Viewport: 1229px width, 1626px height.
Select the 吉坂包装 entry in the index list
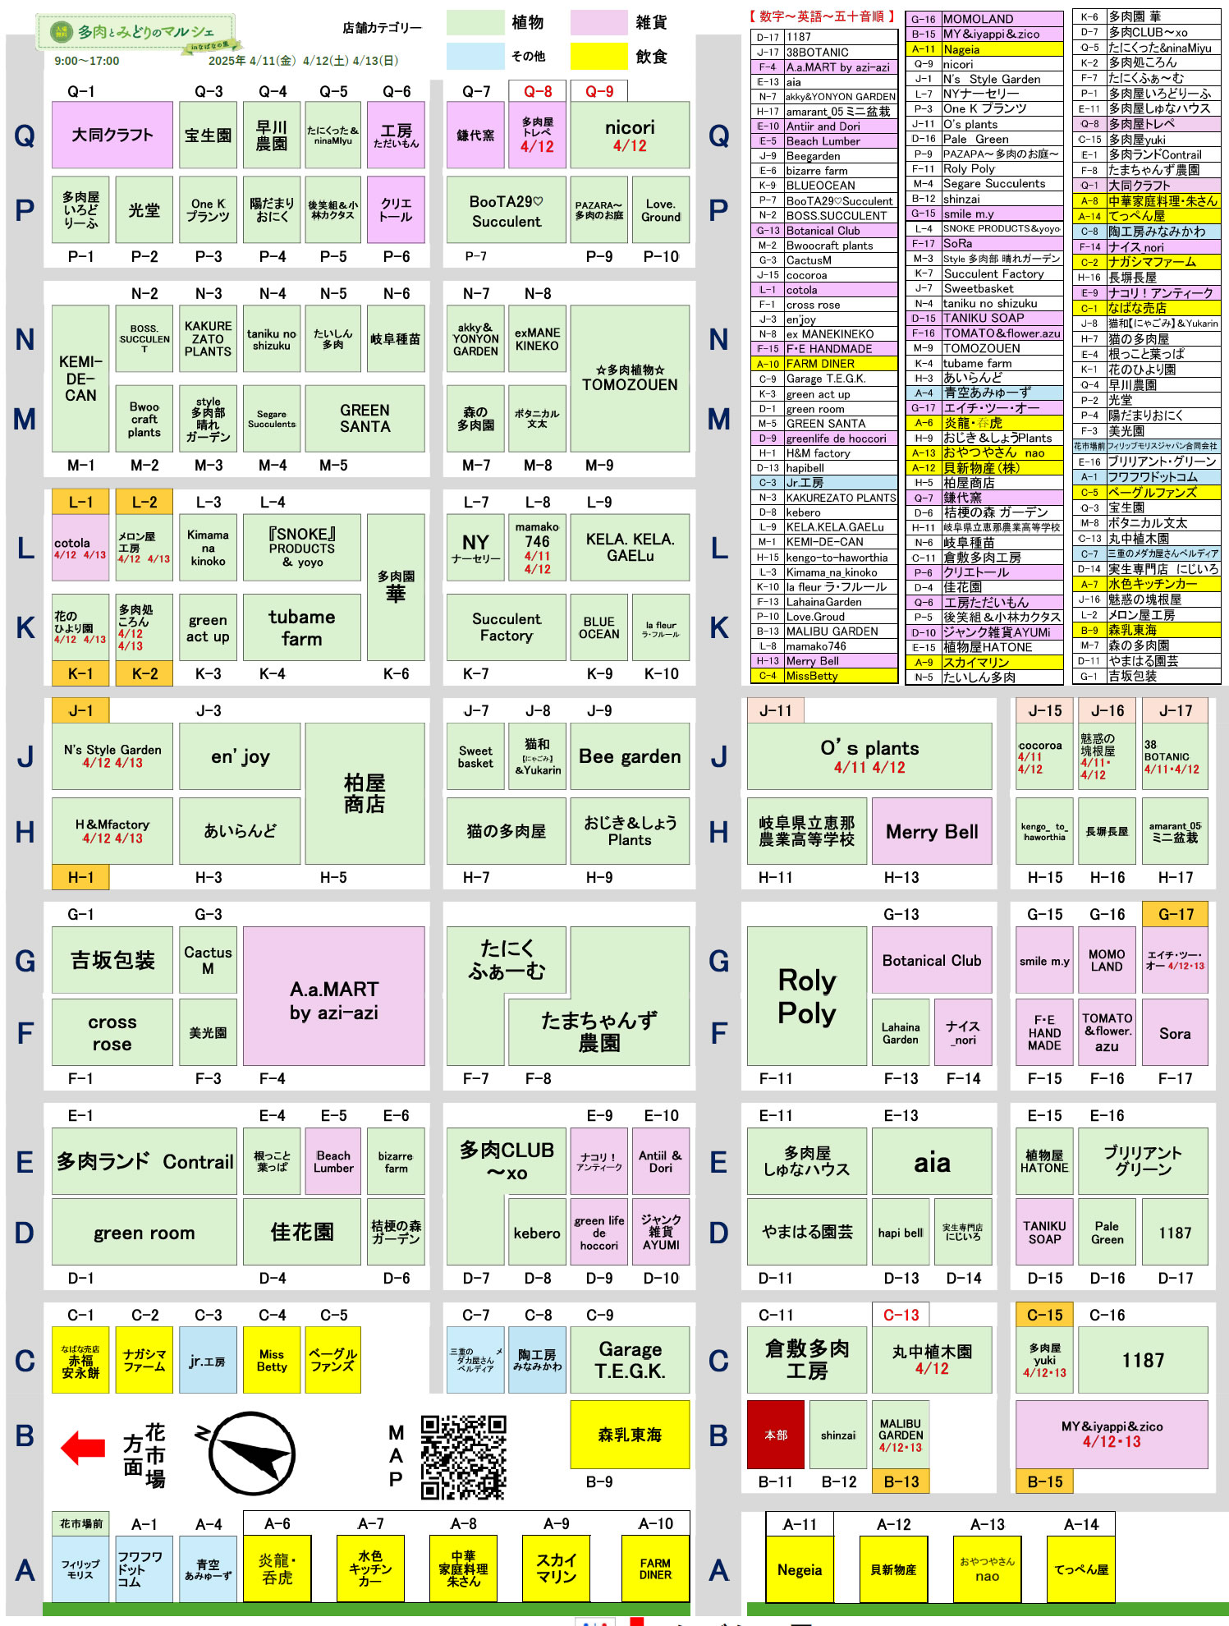(1146, 676)
